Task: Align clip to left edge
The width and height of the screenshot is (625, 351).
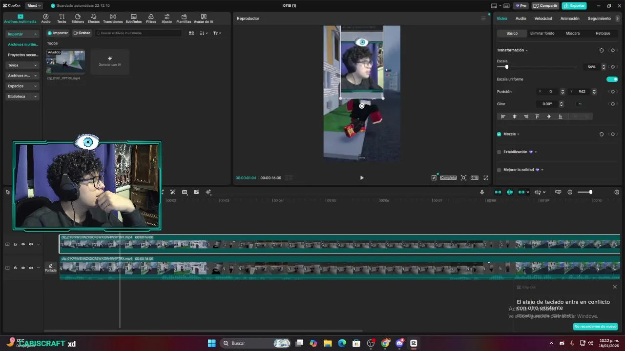Action: click(503, 117)
